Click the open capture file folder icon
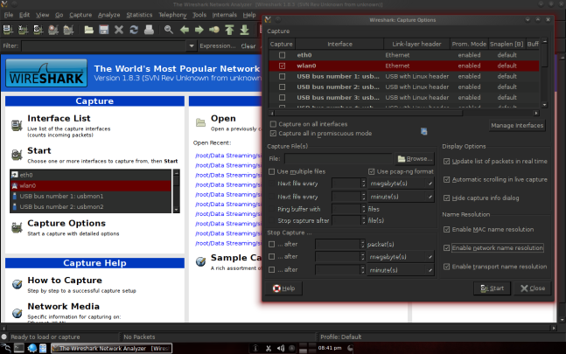The height and width of the screenshot is (354, 566). [89, 30]
